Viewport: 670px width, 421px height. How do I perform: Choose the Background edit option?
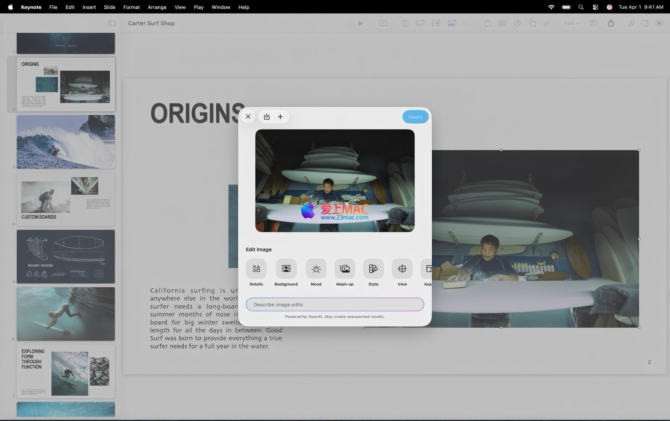tap(286, 269)
